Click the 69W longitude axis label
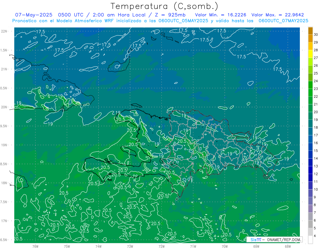 pos(256,246)
